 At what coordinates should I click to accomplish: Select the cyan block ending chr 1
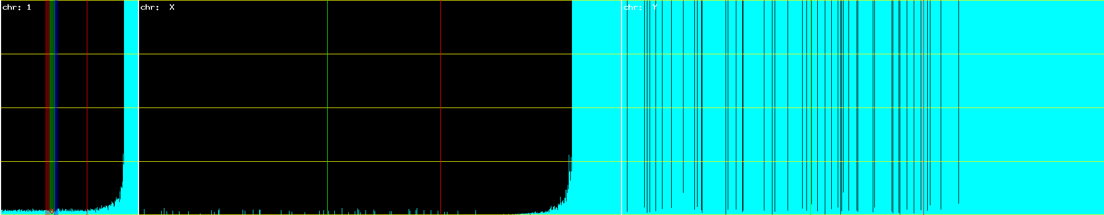(131, 81)
